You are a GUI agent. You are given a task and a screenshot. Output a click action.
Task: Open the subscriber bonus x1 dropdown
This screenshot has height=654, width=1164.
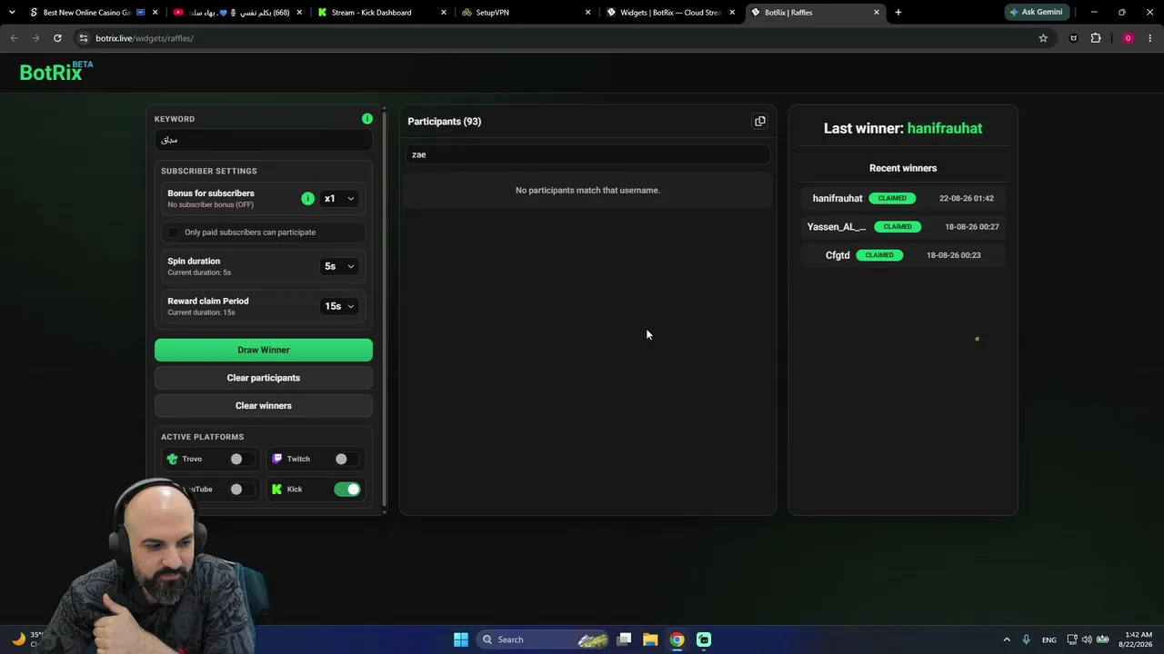click(339, 198)
